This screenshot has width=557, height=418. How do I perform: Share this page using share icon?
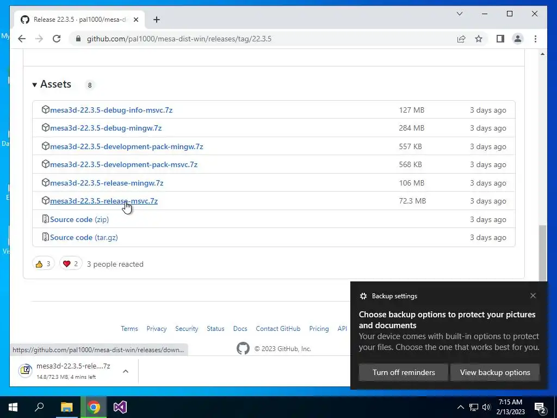click(461, 39)
